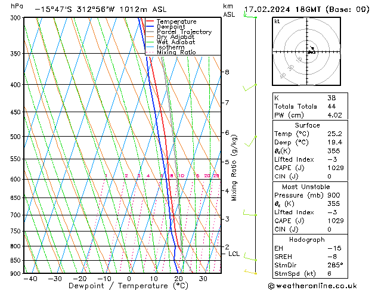Click the wind barb at 400 hPa
375x290 pixels.
point(250,88)
